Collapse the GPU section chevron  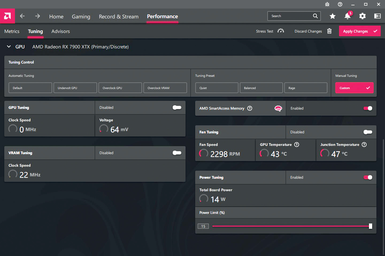tap(9, 47)
